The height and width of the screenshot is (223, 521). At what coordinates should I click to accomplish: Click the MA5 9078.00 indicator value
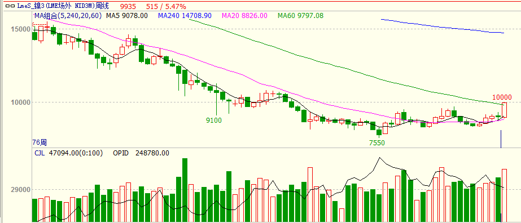(127, 15)
